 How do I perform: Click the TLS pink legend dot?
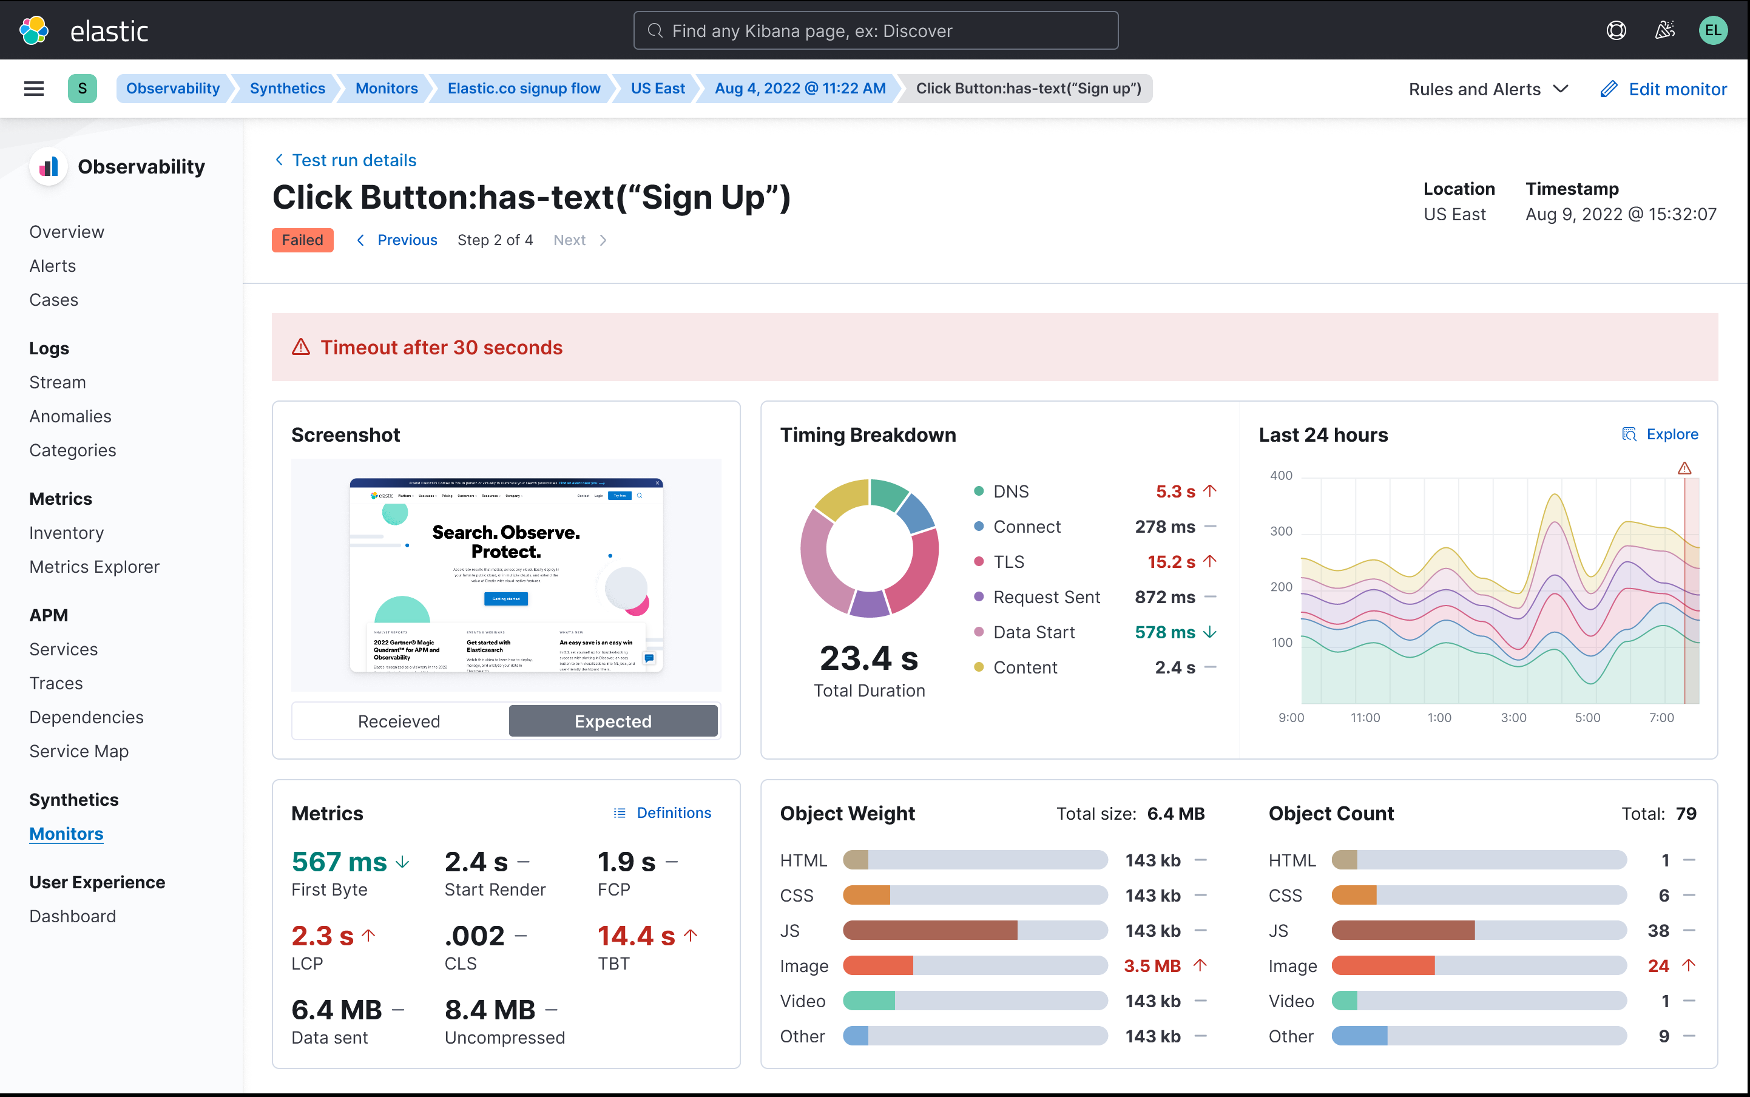point(979,562)
